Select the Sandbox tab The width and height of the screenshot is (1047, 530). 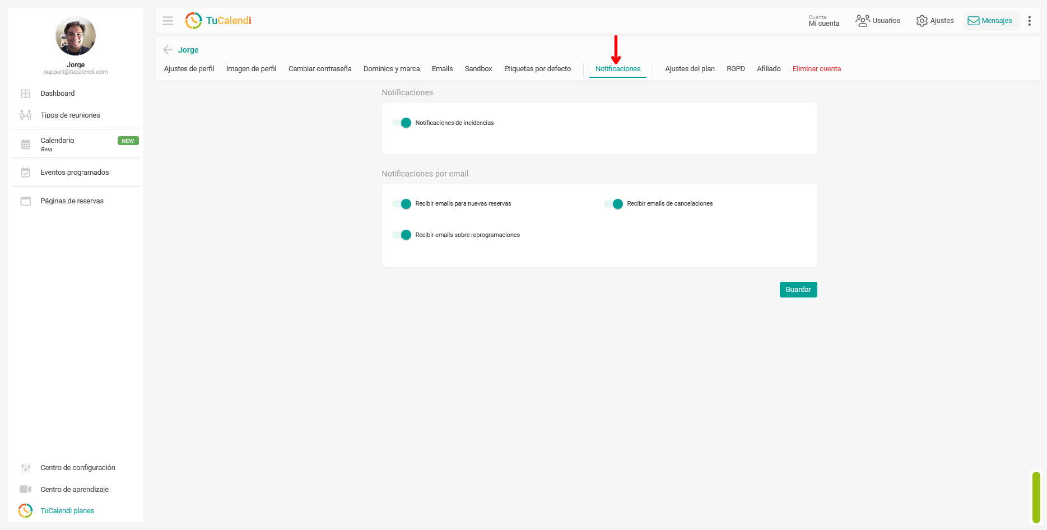(x=478, y=69)
